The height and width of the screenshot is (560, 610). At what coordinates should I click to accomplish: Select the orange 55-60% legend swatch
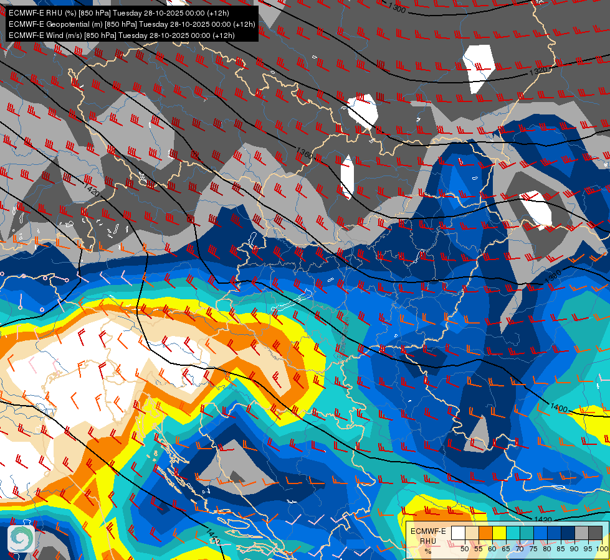[486, 533]
